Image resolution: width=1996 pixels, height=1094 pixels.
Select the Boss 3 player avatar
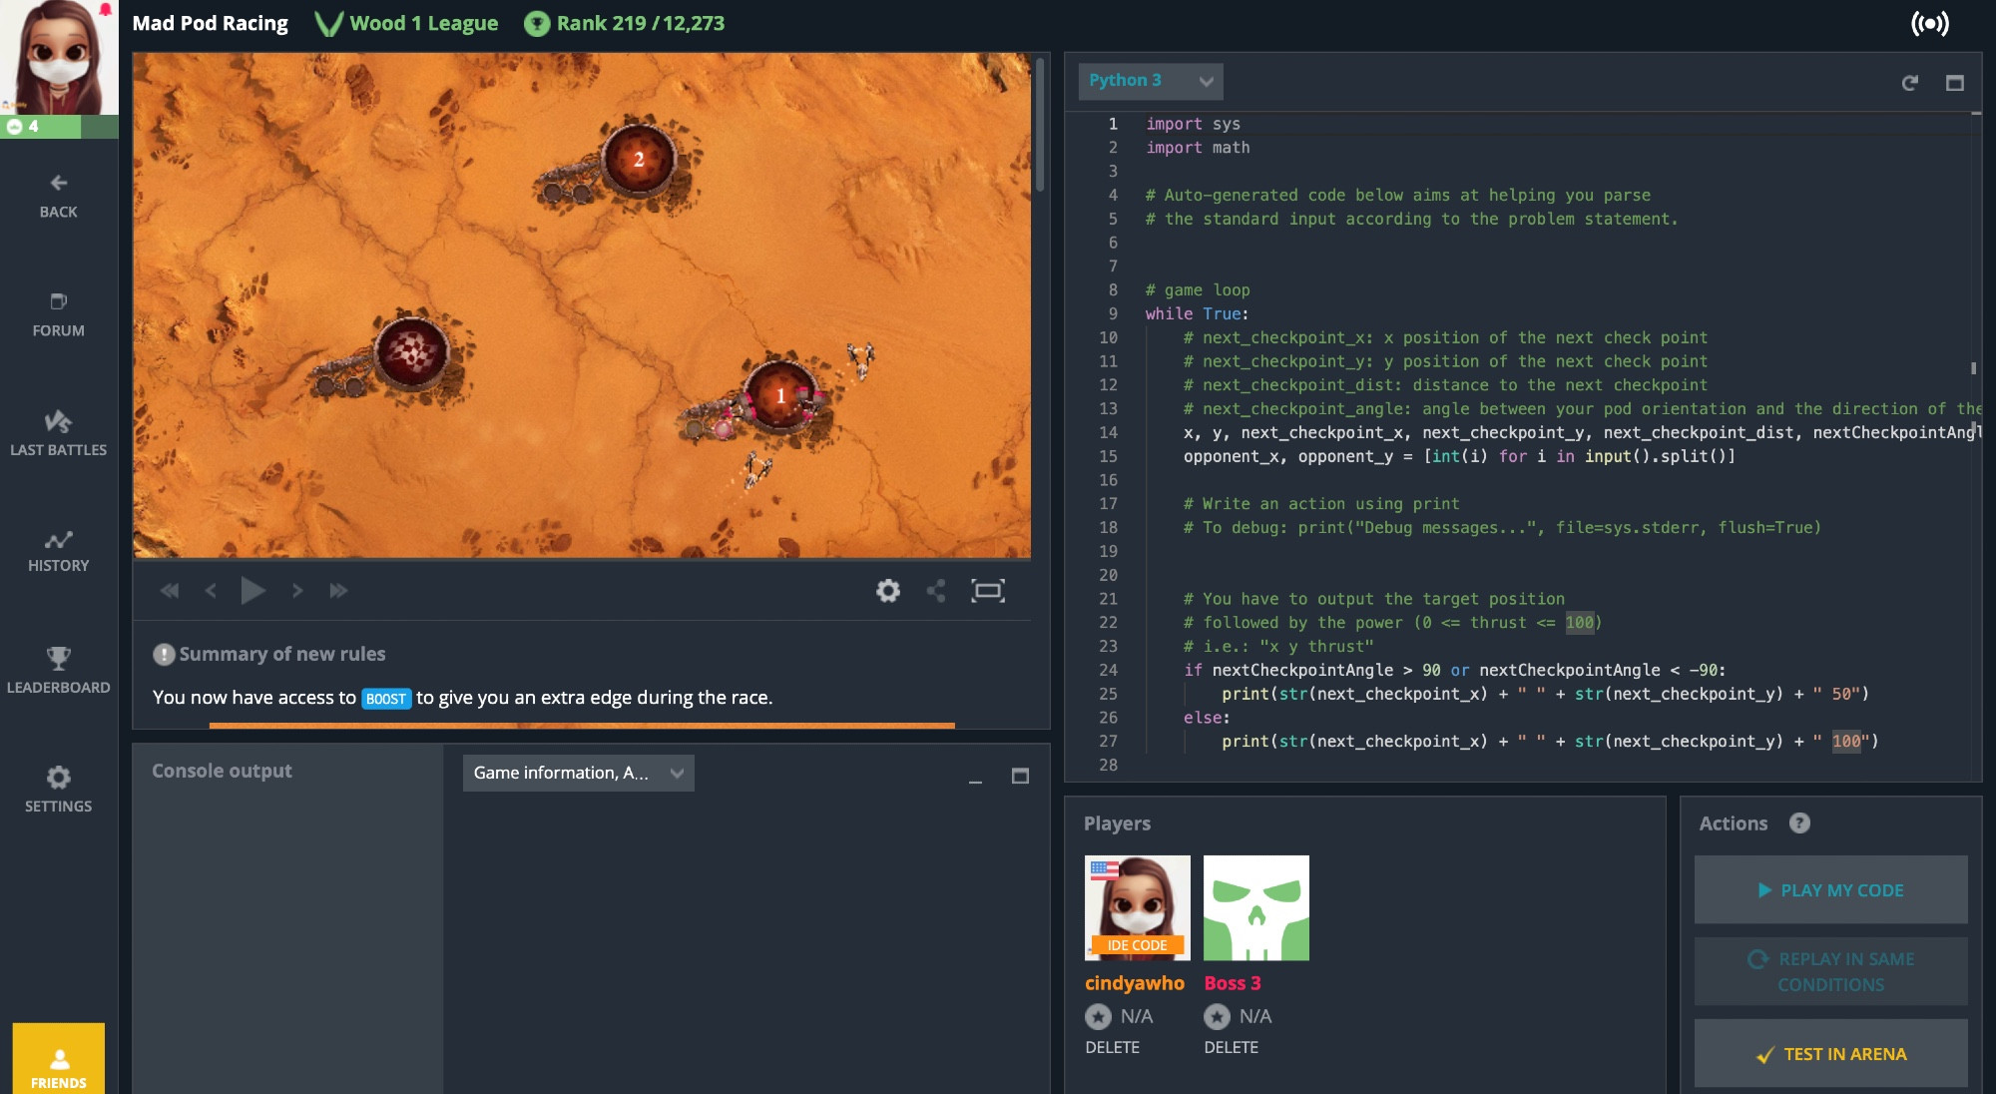[1255, 907]
